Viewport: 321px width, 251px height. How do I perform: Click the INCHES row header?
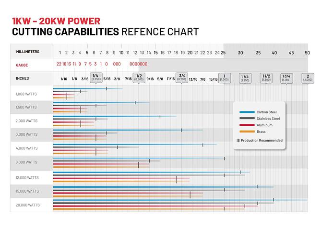tap(23, 78)
